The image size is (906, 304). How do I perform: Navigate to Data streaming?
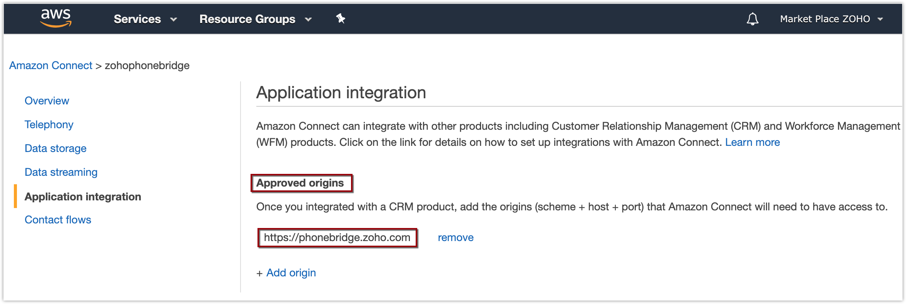tap(61, 172)
